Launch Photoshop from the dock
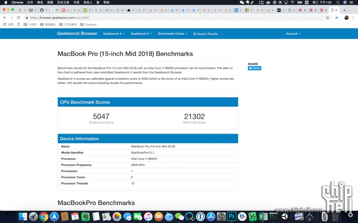 (x=232, y=216)
